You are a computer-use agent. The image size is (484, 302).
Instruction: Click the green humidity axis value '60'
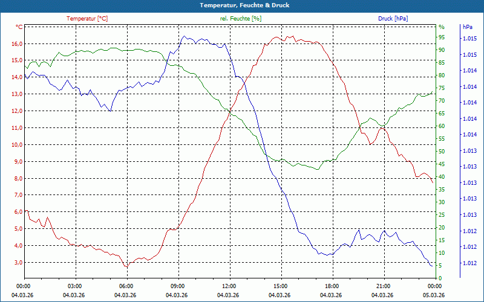442,126
